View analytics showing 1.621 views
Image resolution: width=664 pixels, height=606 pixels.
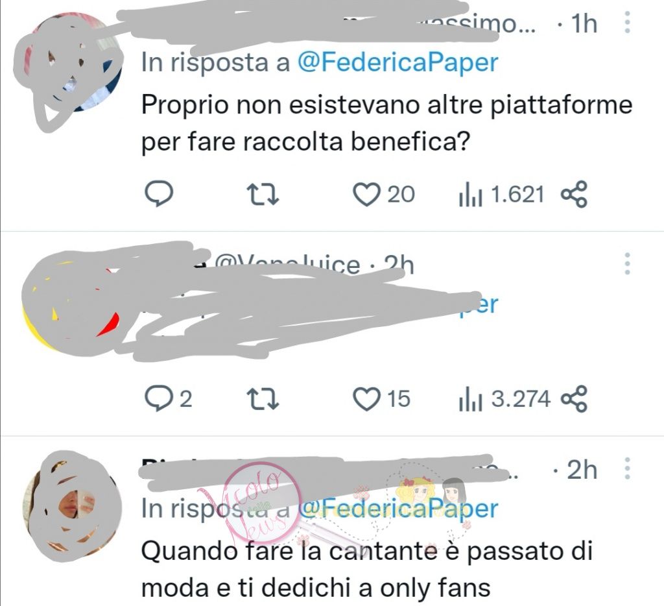501,195
